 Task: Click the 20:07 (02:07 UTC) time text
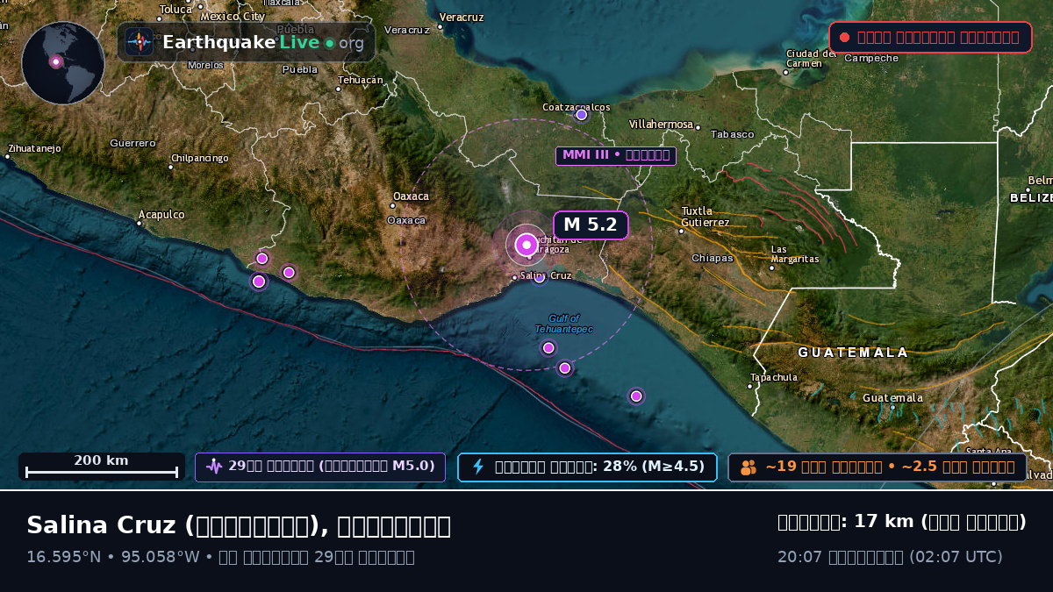click(890, 557)
